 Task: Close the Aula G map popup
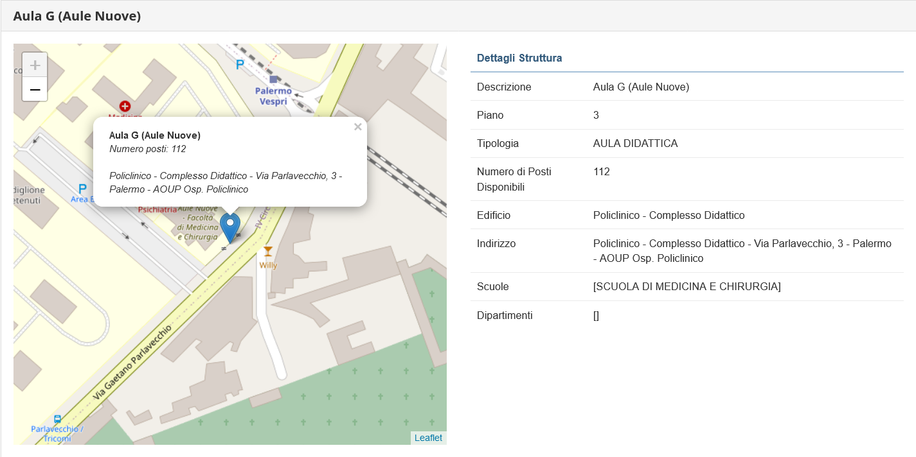tap(357, 127)
